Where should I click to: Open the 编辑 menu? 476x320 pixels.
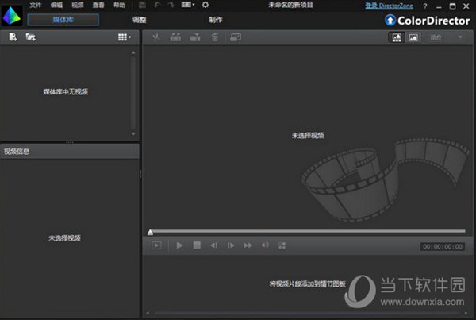click(56, 5)
